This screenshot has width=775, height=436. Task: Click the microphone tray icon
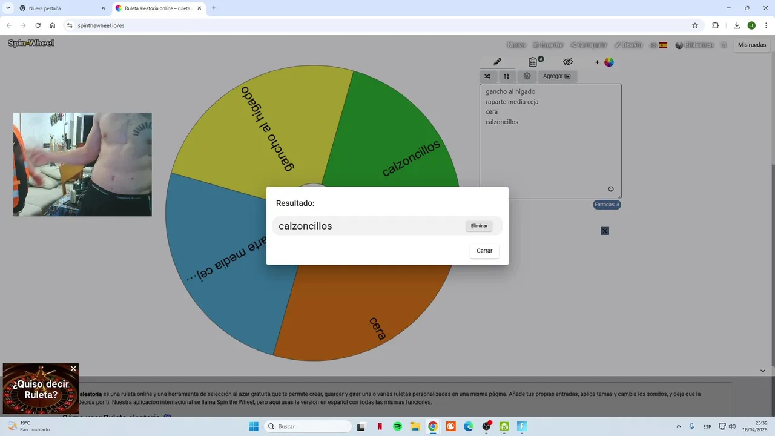pyautogui.click(x=692, y=426)
